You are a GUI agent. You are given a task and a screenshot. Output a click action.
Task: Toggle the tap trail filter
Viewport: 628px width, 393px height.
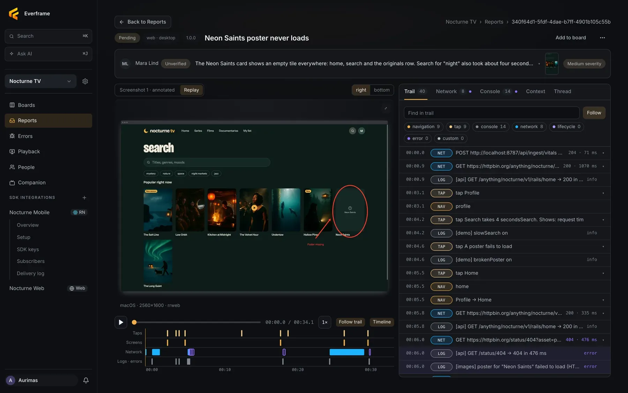[458, 127]
